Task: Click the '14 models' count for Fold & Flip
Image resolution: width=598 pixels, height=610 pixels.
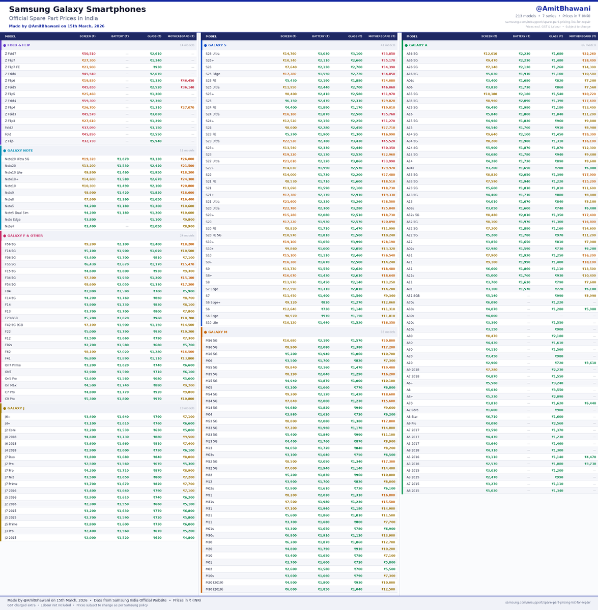Action: coord(187,45)
